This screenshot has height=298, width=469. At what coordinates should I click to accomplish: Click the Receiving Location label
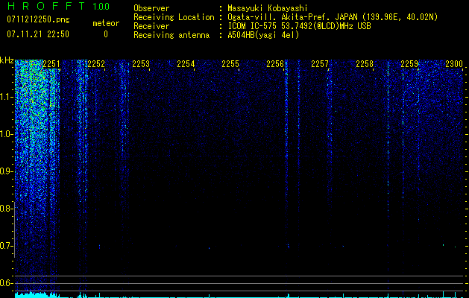174,17
